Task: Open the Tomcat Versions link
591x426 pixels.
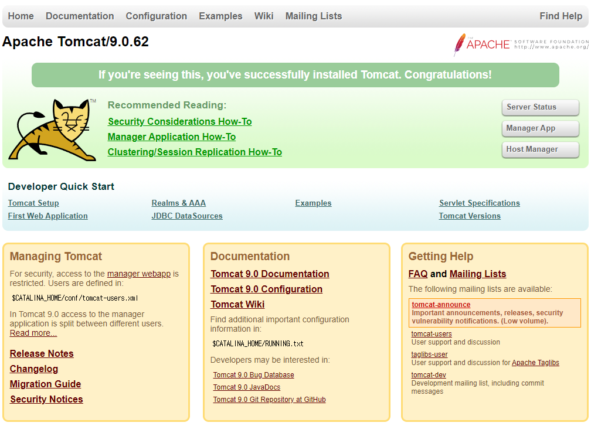Action: point(470,216)
